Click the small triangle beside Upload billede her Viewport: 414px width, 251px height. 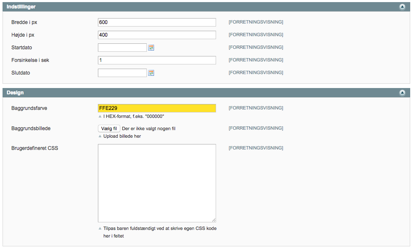tap(100, 136)
